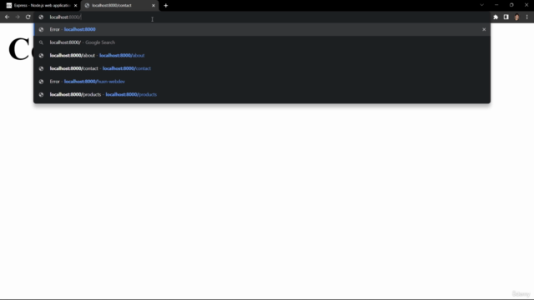The width and height of the screenshot is (534, 300).
Task: Choose the 'localhost:8000/ - Google Search' suggestion
Action: tap(262, 42)
